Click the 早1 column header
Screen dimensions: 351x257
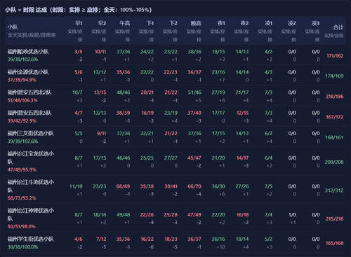79,23
